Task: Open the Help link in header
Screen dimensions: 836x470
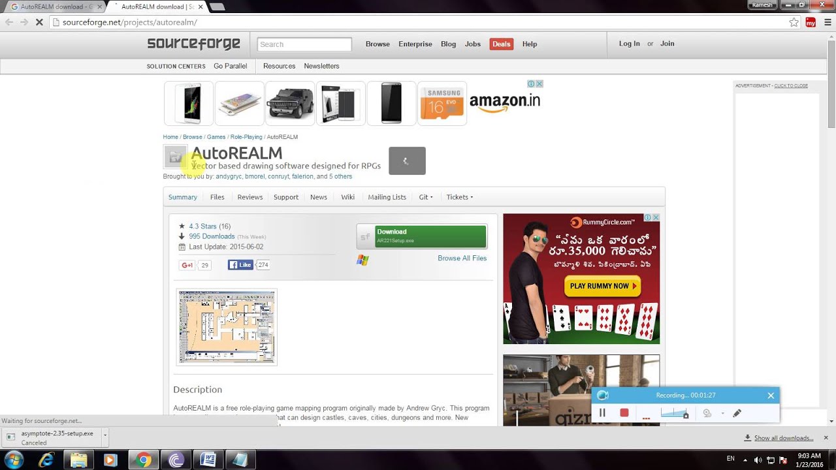Action: pyautogui.click(x=530, y=44)
